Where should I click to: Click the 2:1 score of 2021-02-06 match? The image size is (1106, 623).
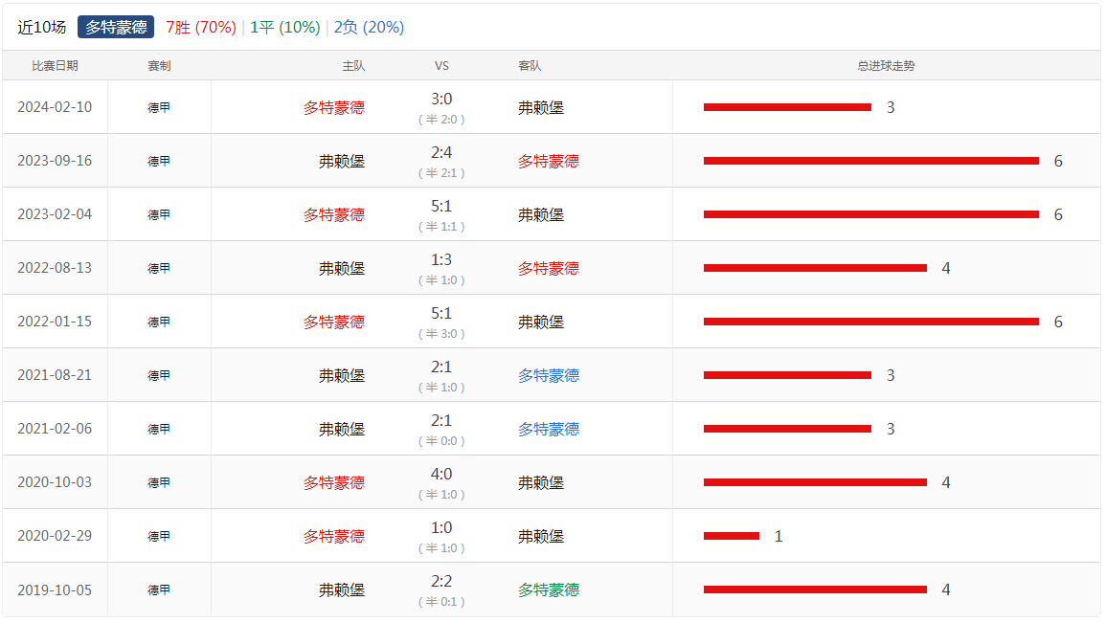tap(441, 421)
